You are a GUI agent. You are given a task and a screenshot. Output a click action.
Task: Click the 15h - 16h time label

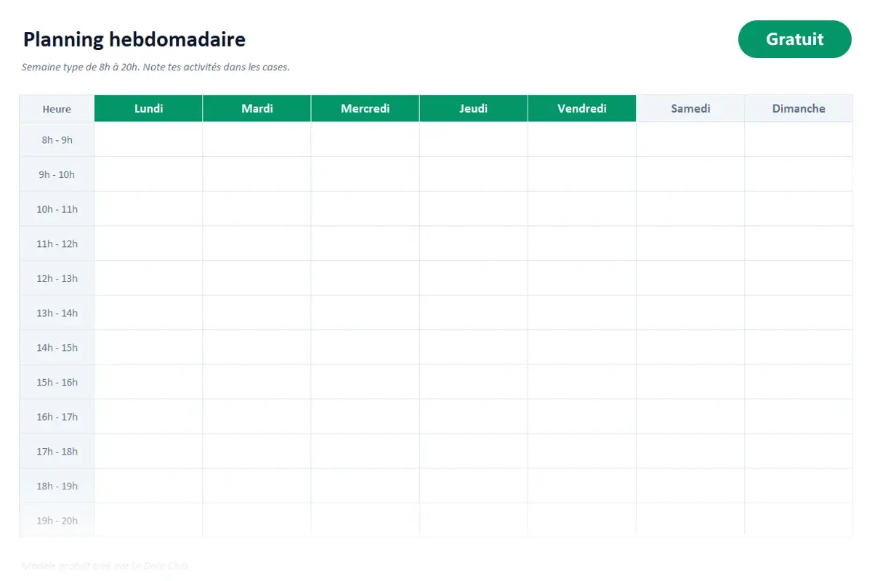[x=57, y=382]
